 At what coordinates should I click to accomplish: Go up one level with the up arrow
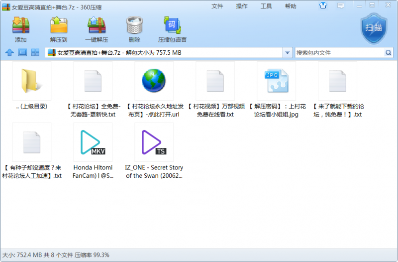tap(9, 52)
